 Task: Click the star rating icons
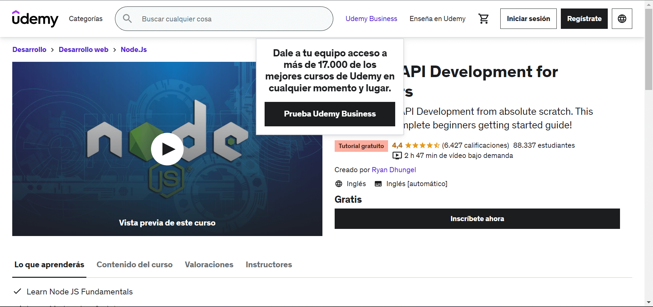tap(422, 145)
